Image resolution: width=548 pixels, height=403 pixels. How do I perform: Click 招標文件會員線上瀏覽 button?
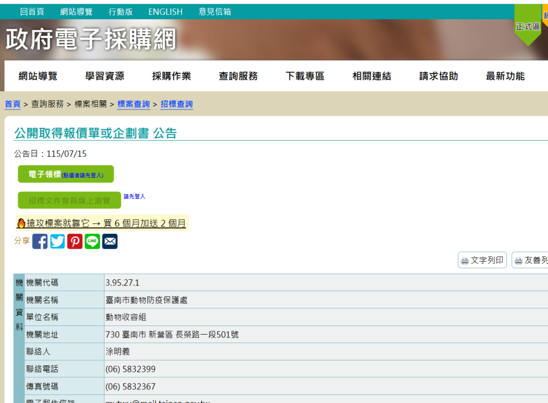point(69,200)
